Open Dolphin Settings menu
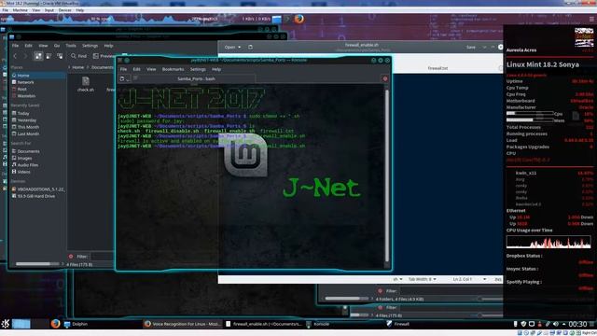This screenshot has width=597, height=336. point(90,46)
